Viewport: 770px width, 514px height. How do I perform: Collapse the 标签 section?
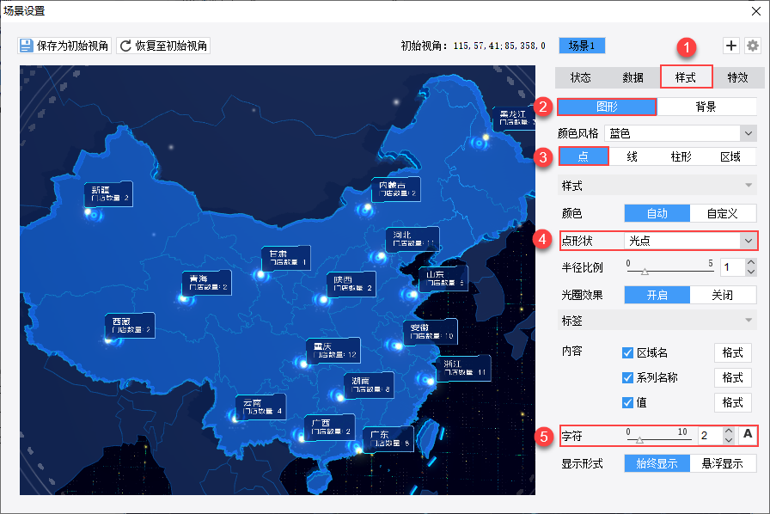(x=657, y=321)
